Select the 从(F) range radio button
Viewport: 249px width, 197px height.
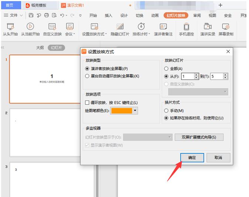(166, 76)
